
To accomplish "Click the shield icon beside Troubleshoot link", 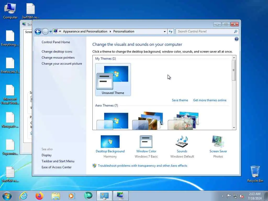I will click(94, 166).
